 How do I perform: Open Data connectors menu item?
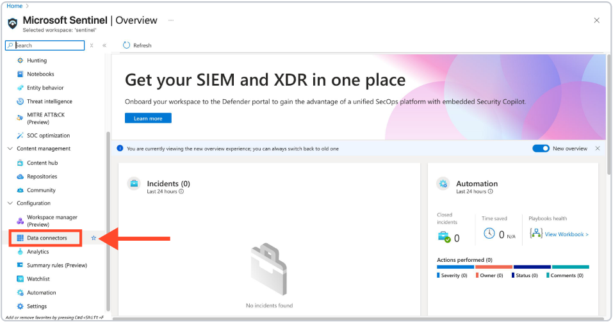[x=46, y=238]
